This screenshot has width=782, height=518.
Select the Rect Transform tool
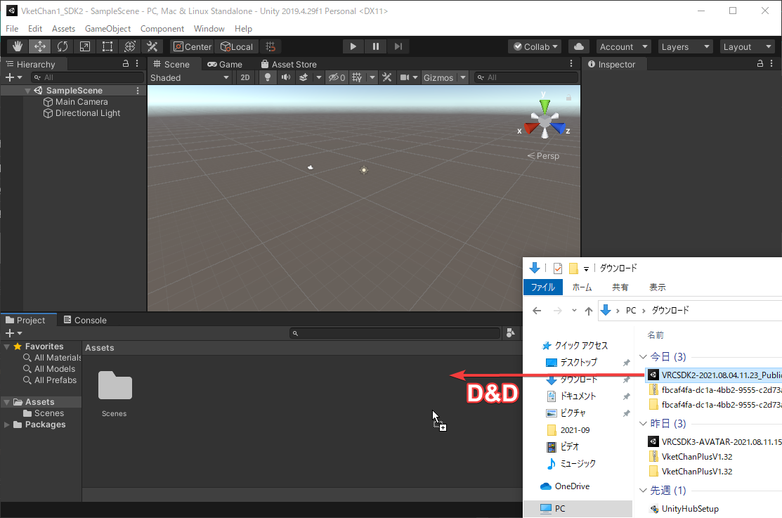(107, 46)
